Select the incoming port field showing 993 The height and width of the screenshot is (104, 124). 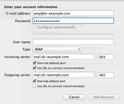click(106, 57)
